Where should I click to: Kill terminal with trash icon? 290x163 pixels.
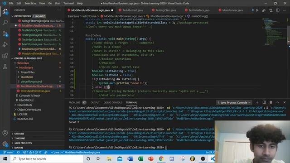(x=271, y=102)
